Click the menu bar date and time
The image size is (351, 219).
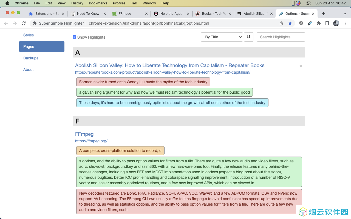click(330, 3)
